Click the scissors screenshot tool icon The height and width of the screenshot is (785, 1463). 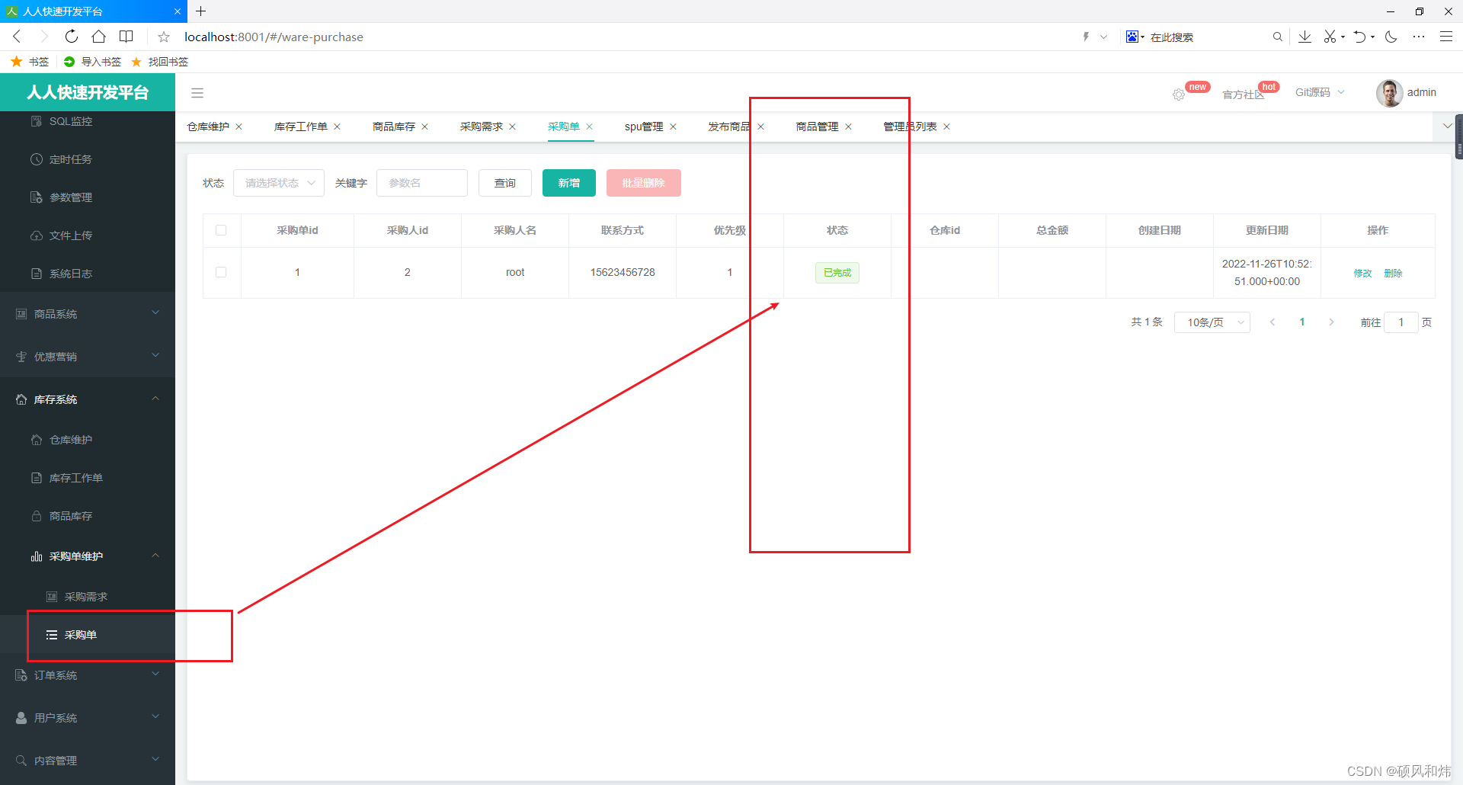click(x=1330, y=37)
